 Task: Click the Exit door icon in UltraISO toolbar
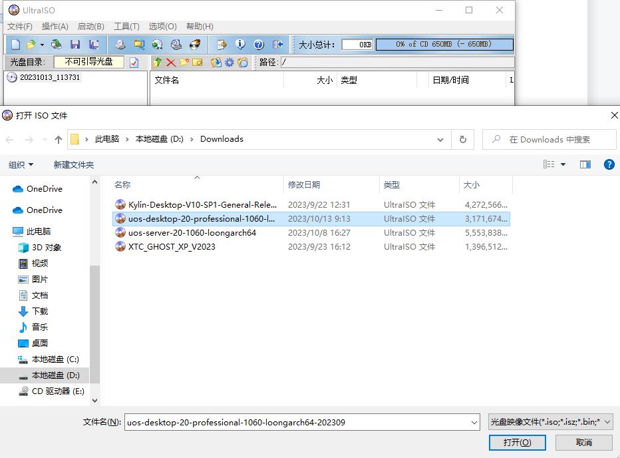coord(277,45)
